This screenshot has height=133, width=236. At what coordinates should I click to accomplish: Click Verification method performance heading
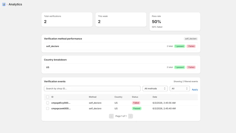point(63,39)
